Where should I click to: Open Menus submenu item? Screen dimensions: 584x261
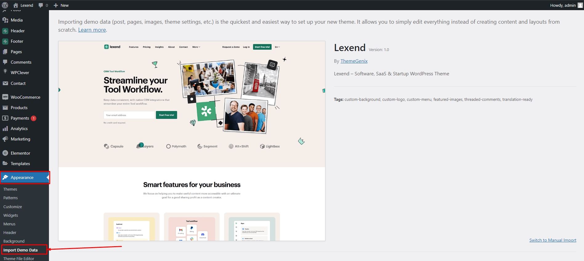[x=9, y=224]
